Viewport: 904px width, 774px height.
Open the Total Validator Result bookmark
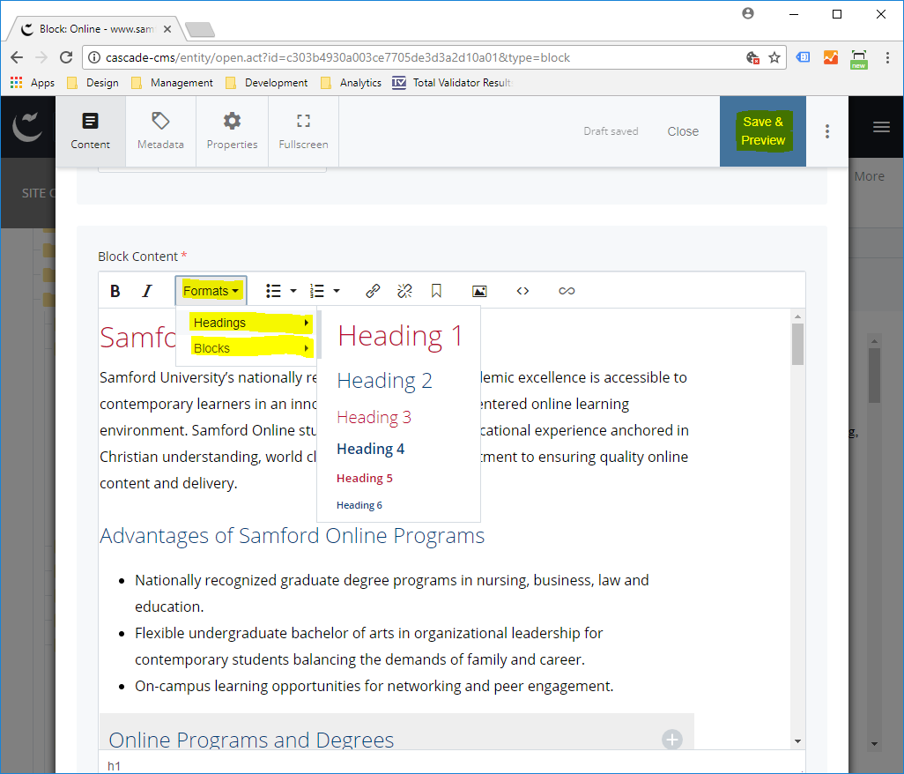[x=452, y=83]
